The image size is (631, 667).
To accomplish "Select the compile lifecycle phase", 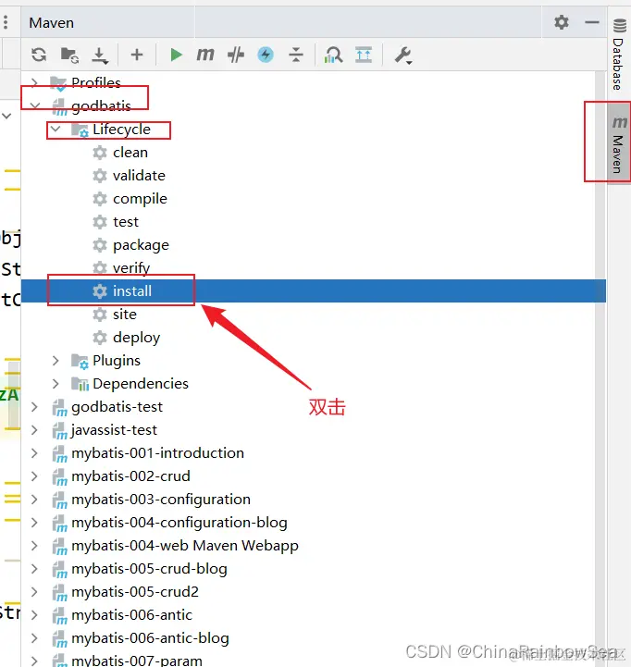I will (x=140, y=199).
